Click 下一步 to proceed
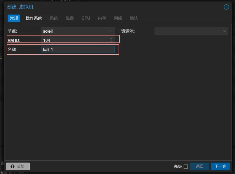 tap(220, 166)
